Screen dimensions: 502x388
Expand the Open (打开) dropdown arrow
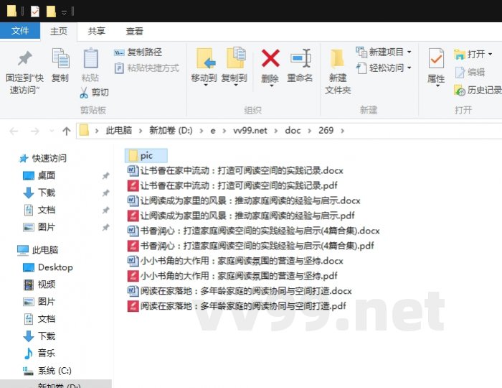click(490, 54)
